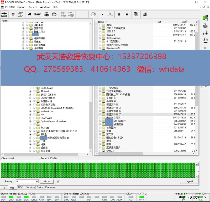The height and width of the screenshot is (202, 210).
Task: Check the Lost & Found folder checkbox
Action: [x=35, y=88]
